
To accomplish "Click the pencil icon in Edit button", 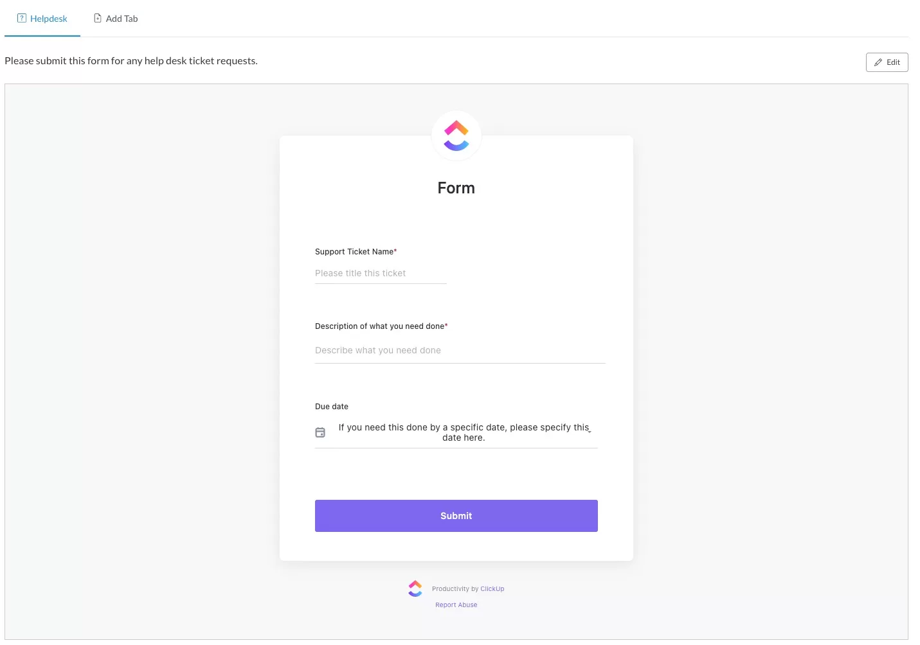I will pos(878,62).
